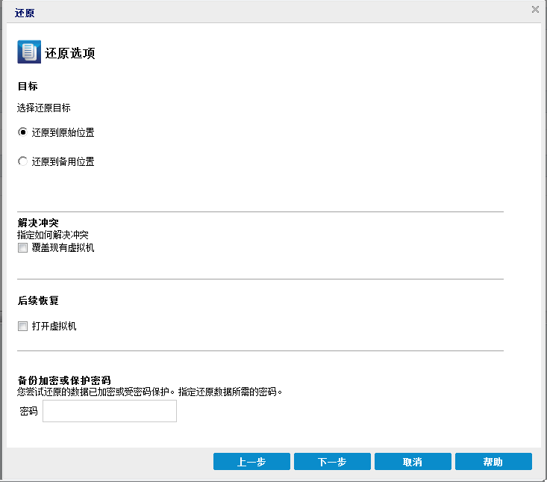Click the 密码 field label
547x482 pixels.
[28, 411]
